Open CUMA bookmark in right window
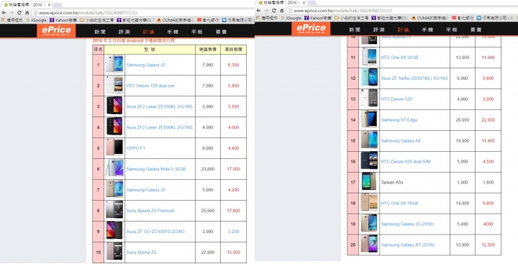 point(430,18)
